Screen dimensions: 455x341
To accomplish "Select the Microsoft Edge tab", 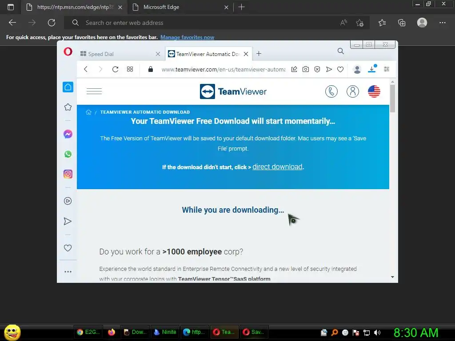I will [x=180, y=7].
